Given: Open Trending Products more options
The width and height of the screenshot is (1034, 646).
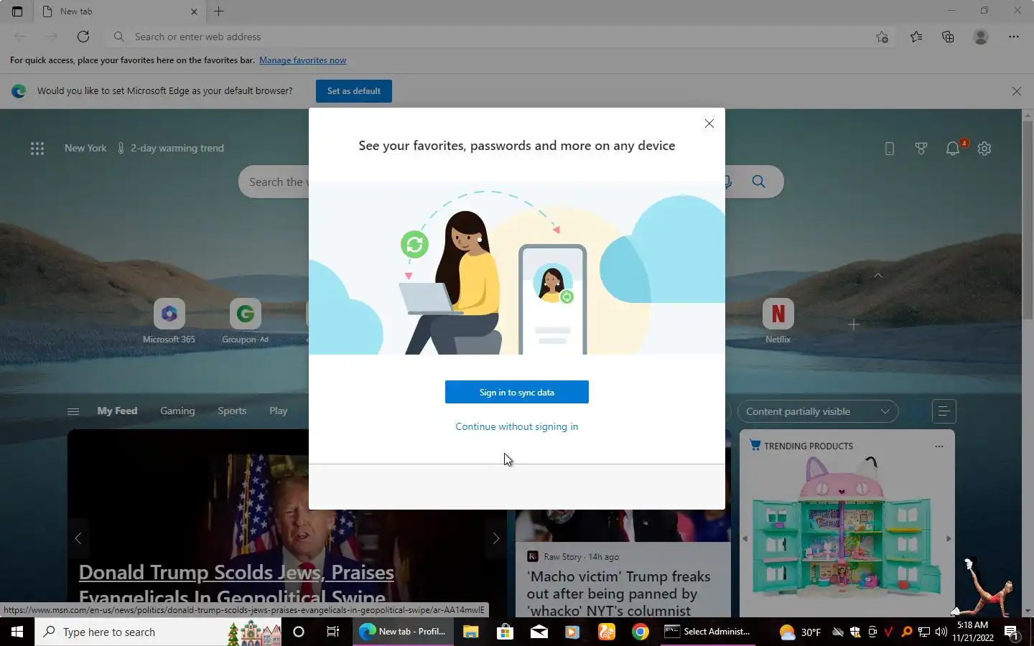Looking at the screenshot, I should click(938, 446).
